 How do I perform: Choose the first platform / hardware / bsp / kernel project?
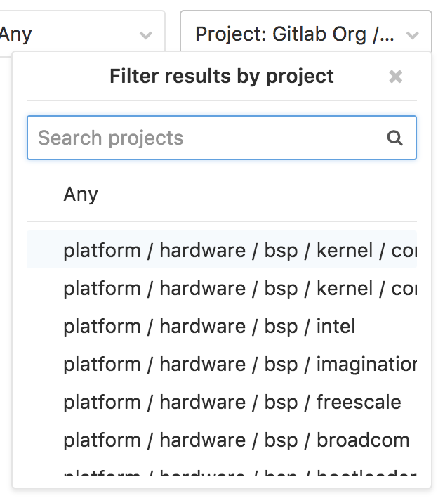pos(222,249)
